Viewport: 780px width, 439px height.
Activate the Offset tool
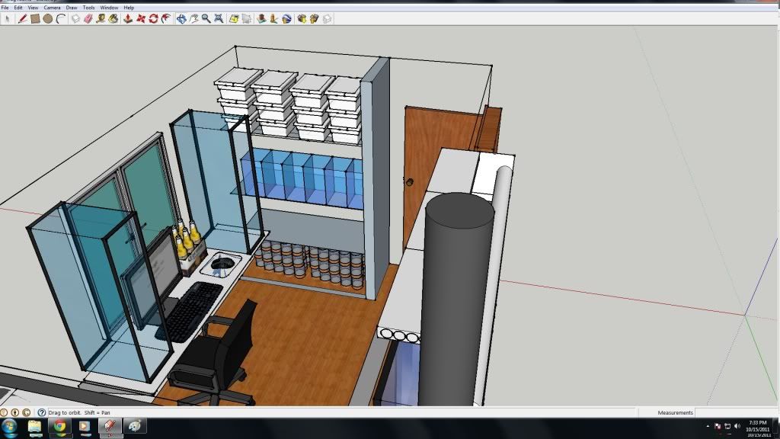(166, 19)
